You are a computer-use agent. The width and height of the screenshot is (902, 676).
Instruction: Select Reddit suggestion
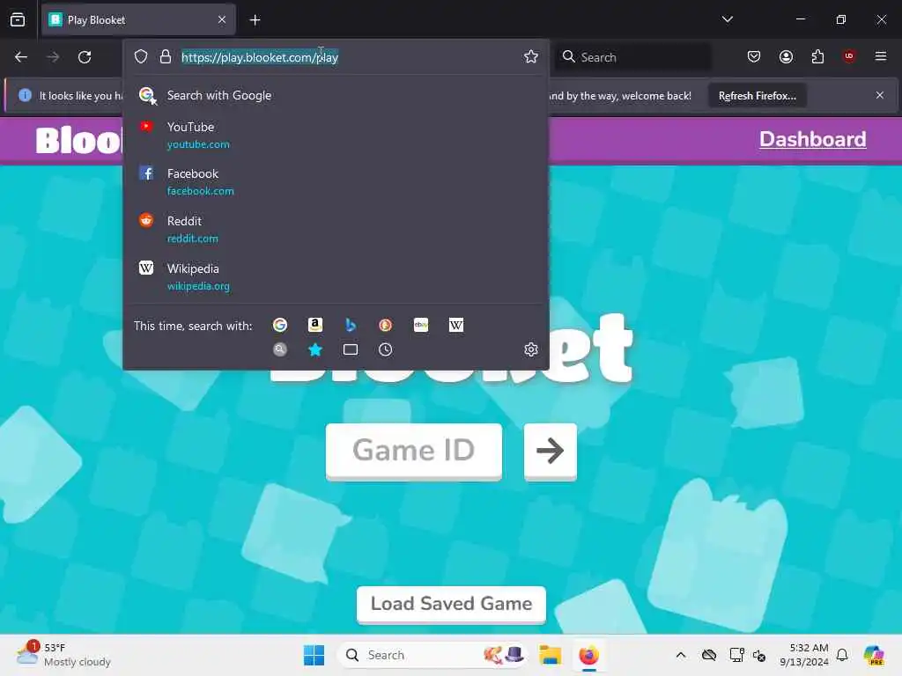336,230
